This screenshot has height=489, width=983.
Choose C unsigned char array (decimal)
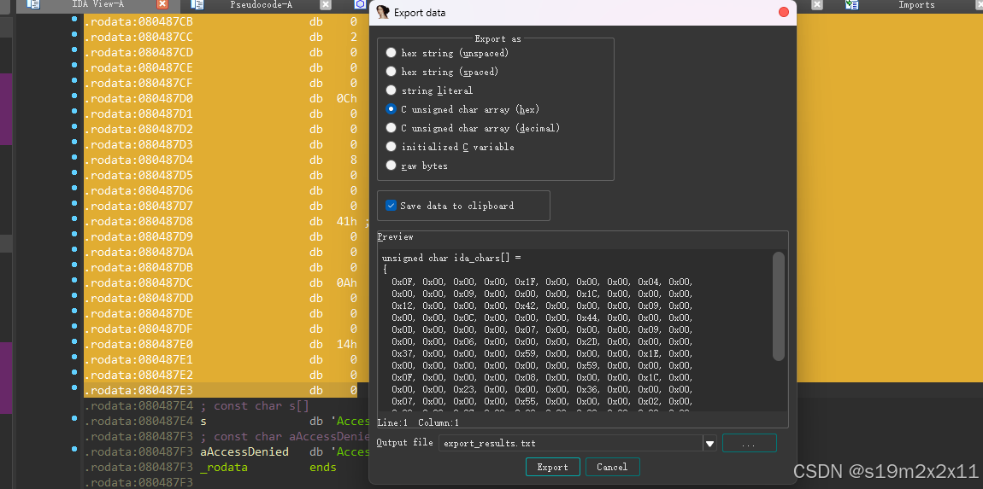[x=391, y=128]
